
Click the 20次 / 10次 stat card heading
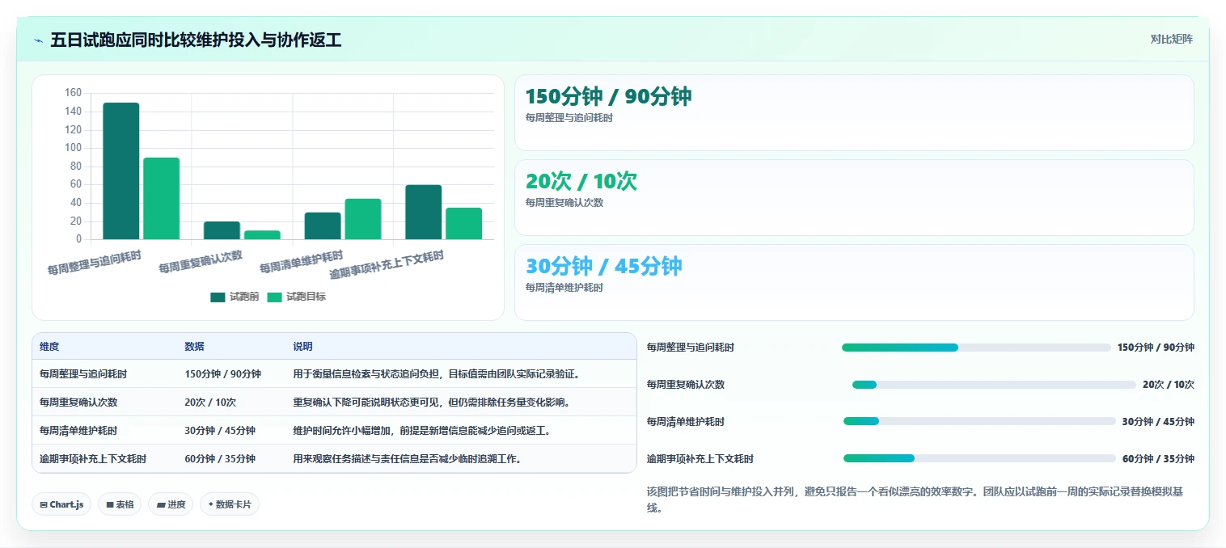point(581,181)
